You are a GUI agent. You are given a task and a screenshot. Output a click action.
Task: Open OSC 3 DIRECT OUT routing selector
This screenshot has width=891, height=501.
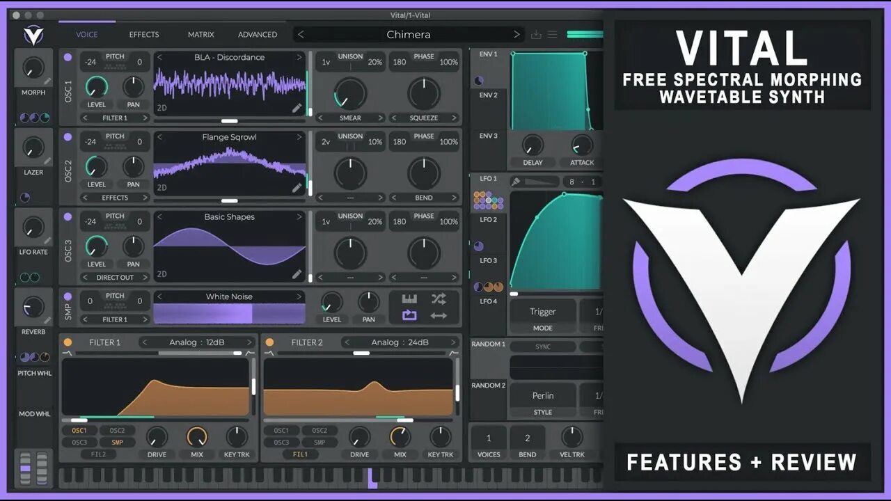tap(115, 278)
